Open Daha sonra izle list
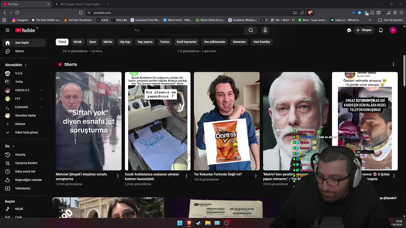 click(24, 171)
